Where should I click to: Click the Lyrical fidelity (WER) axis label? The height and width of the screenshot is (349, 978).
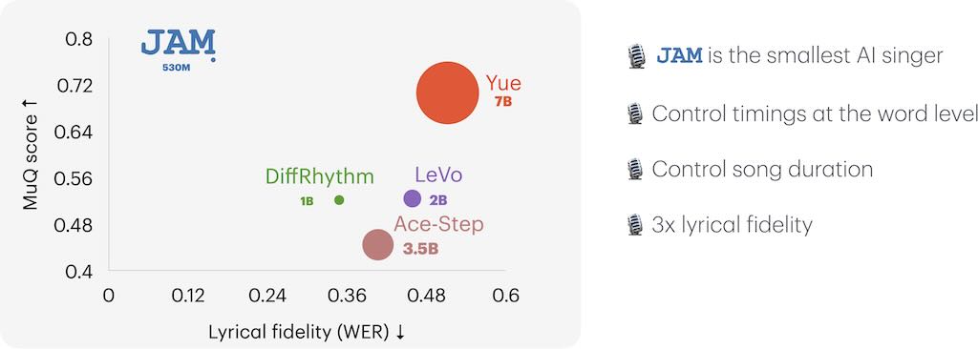point(307,332)
